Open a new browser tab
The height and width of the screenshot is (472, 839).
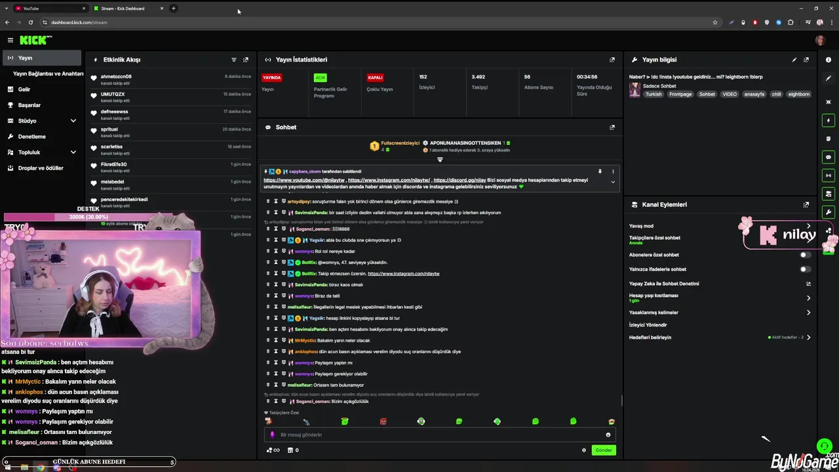tap(174, 9)
